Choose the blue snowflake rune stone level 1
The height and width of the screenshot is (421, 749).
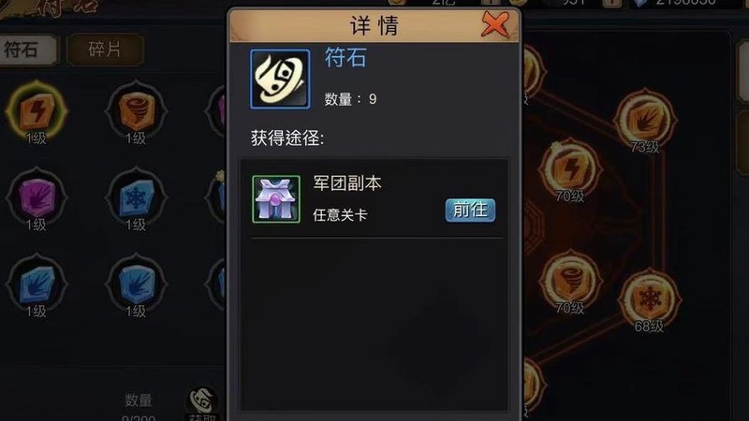[136, 196]
